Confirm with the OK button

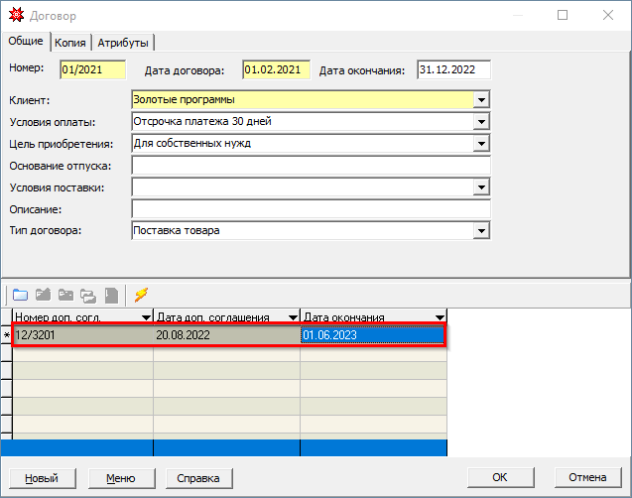tap(500, 477)
